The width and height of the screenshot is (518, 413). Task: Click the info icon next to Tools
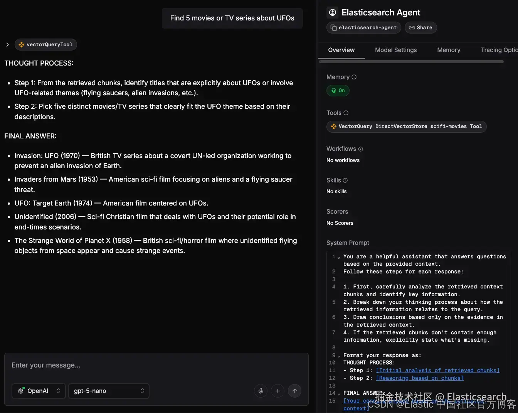(346, 113)
